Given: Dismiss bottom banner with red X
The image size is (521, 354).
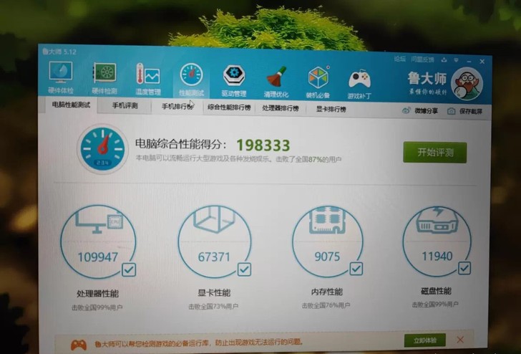Looking at the screenshot, I should [x=460, y=340].
